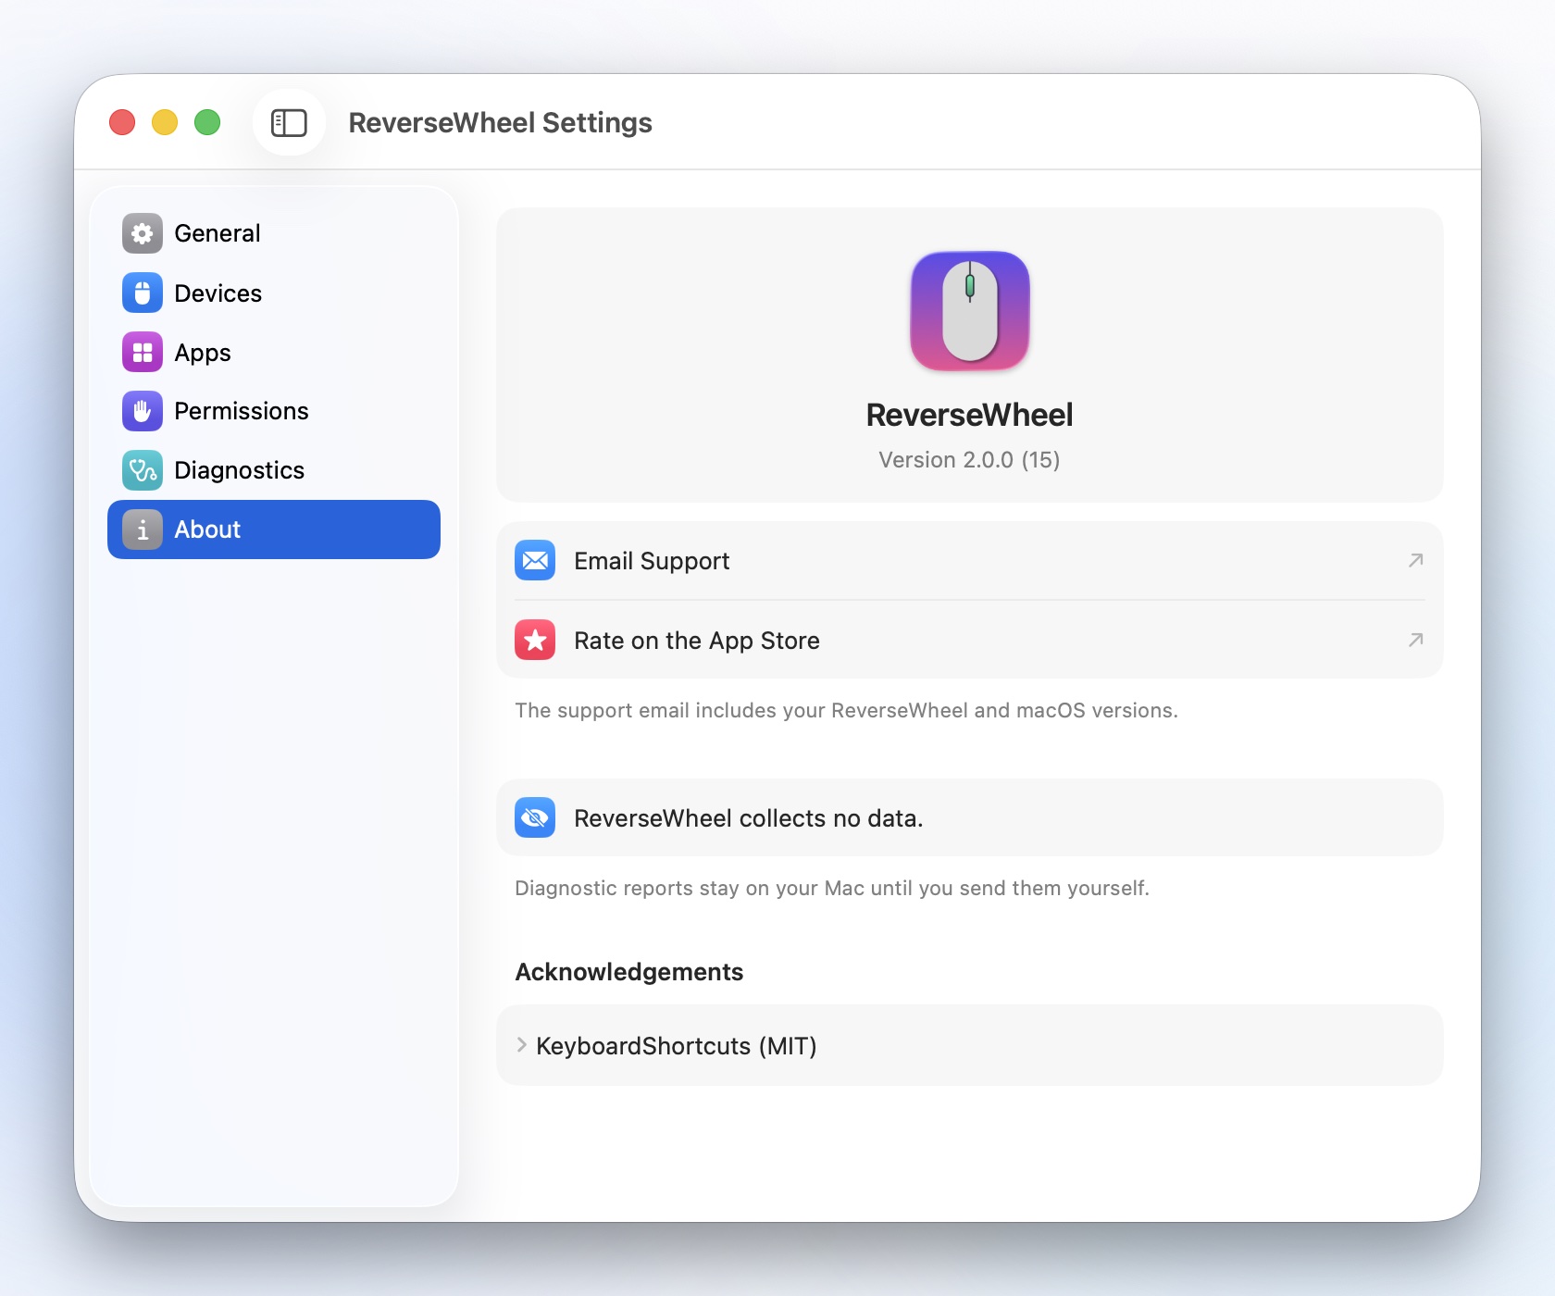Click the Email Support envelope icon
This screenshot has width=1555, height=1296.
535,560
